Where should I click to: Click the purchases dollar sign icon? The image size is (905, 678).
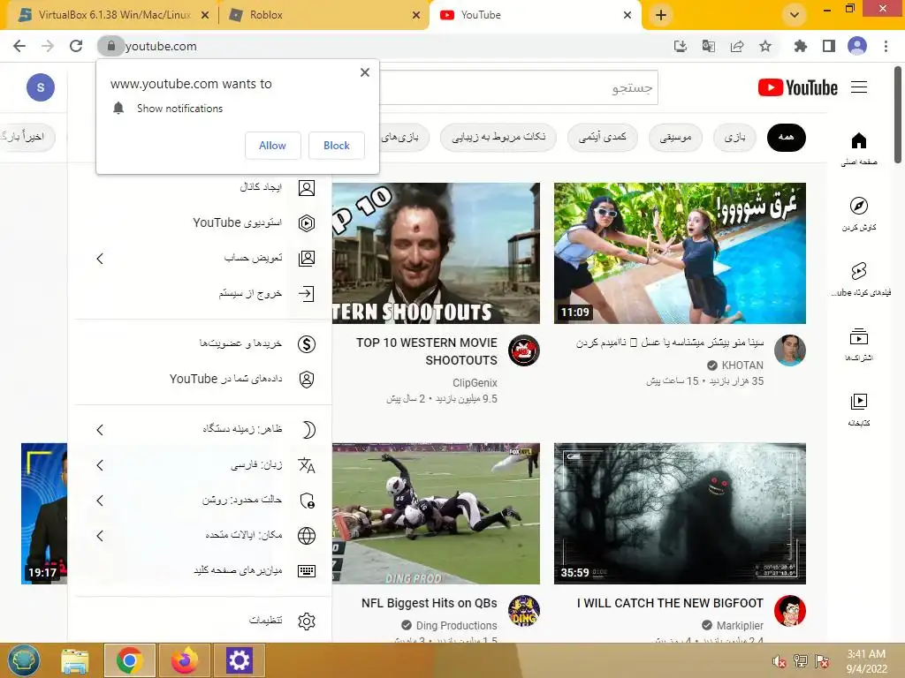pyautogui.click(x=307, y=344)
